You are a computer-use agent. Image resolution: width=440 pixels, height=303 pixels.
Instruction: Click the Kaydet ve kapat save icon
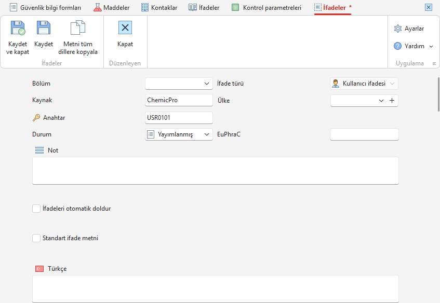point(18,27)
